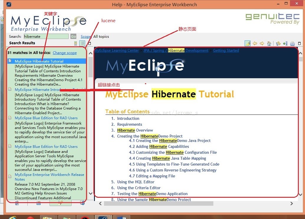The image size is (305, 219).
Task: Open 4.2 Adding Hibernate Capabilities
Action: pyautogui.click(x=159, y=146)
